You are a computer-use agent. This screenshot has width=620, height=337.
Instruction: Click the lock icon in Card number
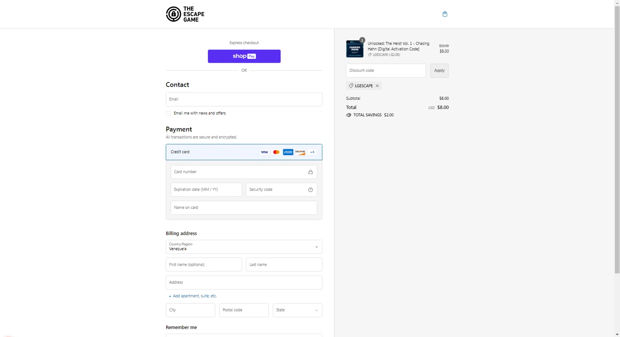click(x=310, y=172)
